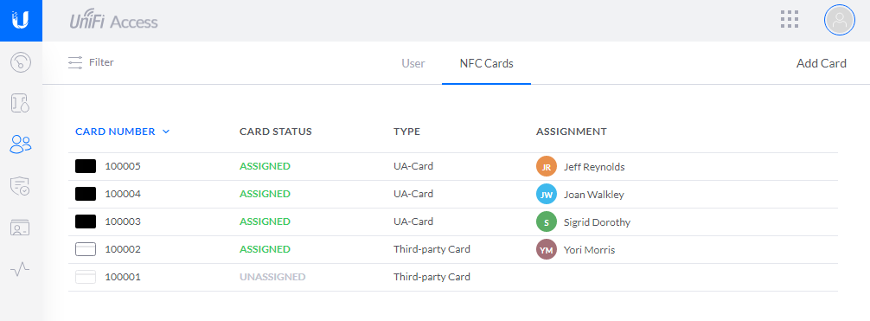Switch to the User tab
Image resolution: width=870 pixels, height=321 pixels.
413,63
